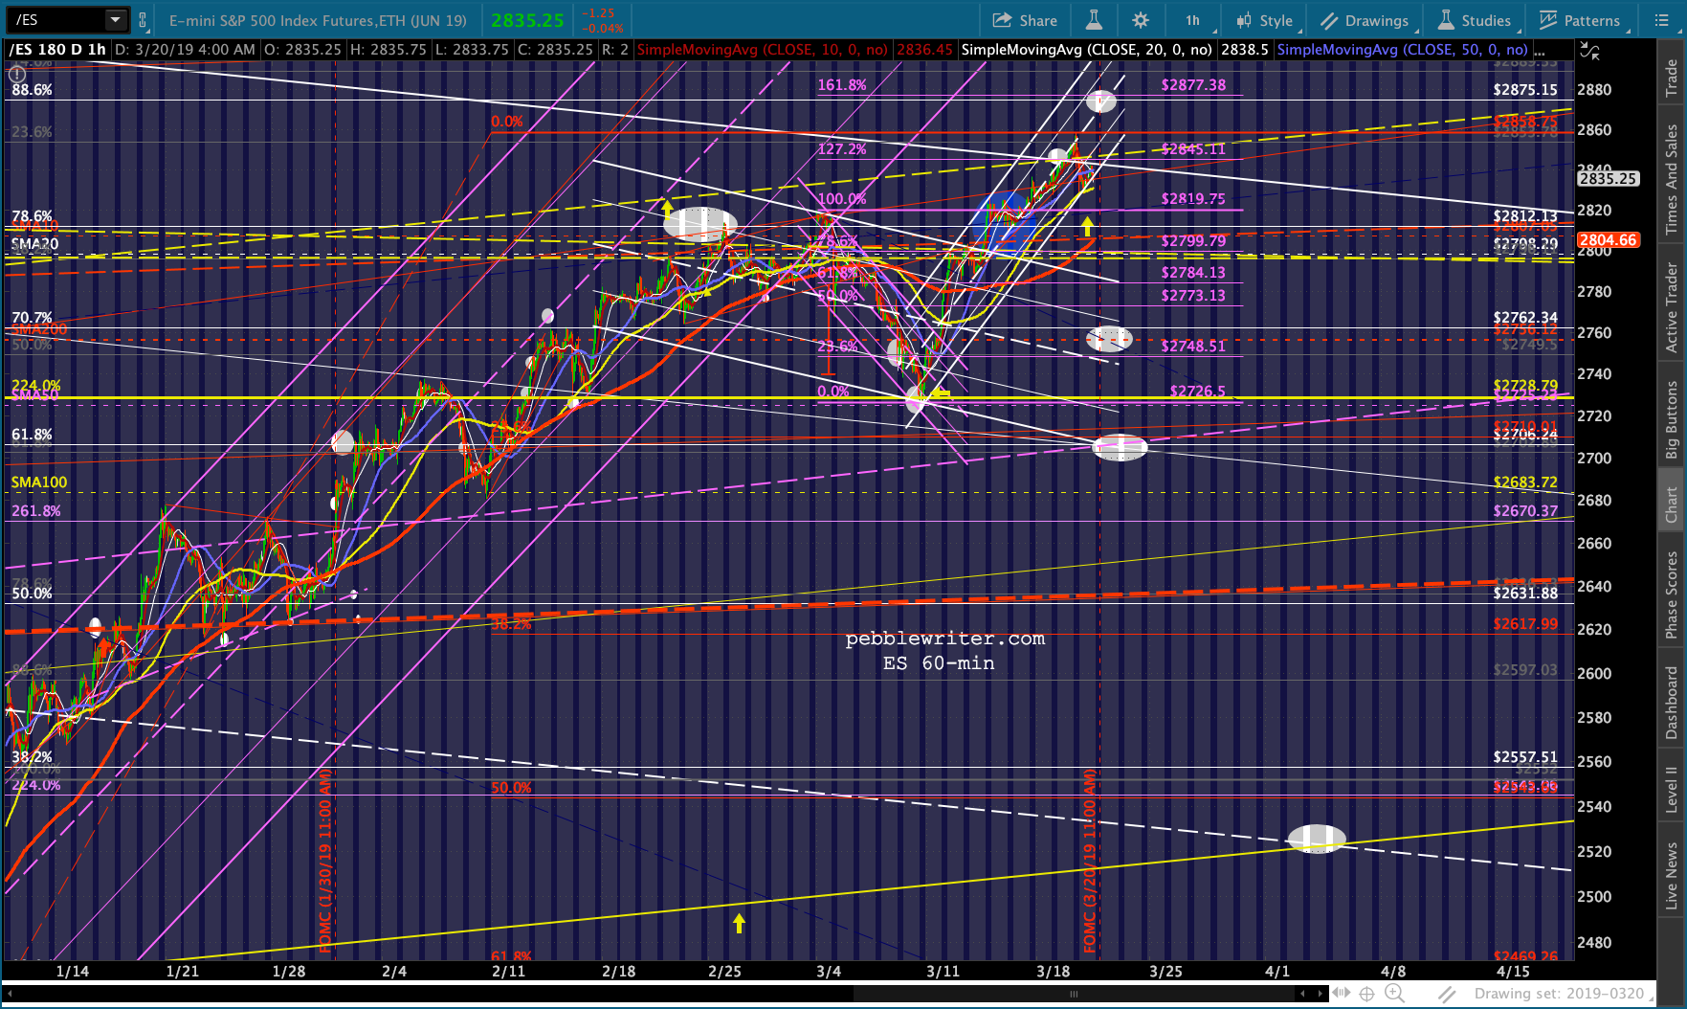Open chart settings gear
Image resolution: width=1687 pixels, height=1009 pixels.
[x=1140, y=20]
